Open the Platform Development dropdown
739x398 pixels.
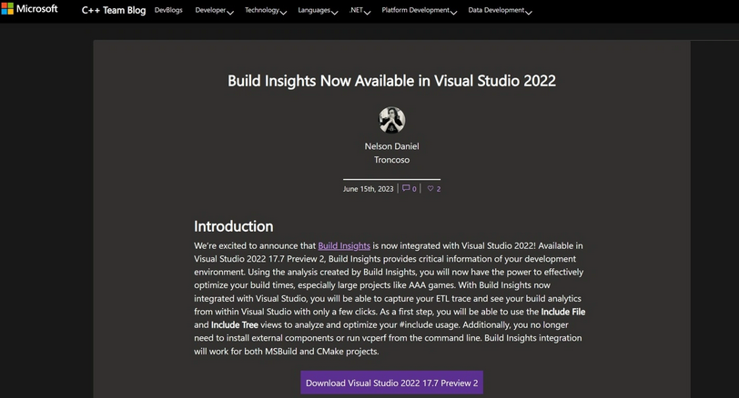[x=419, y=10]
